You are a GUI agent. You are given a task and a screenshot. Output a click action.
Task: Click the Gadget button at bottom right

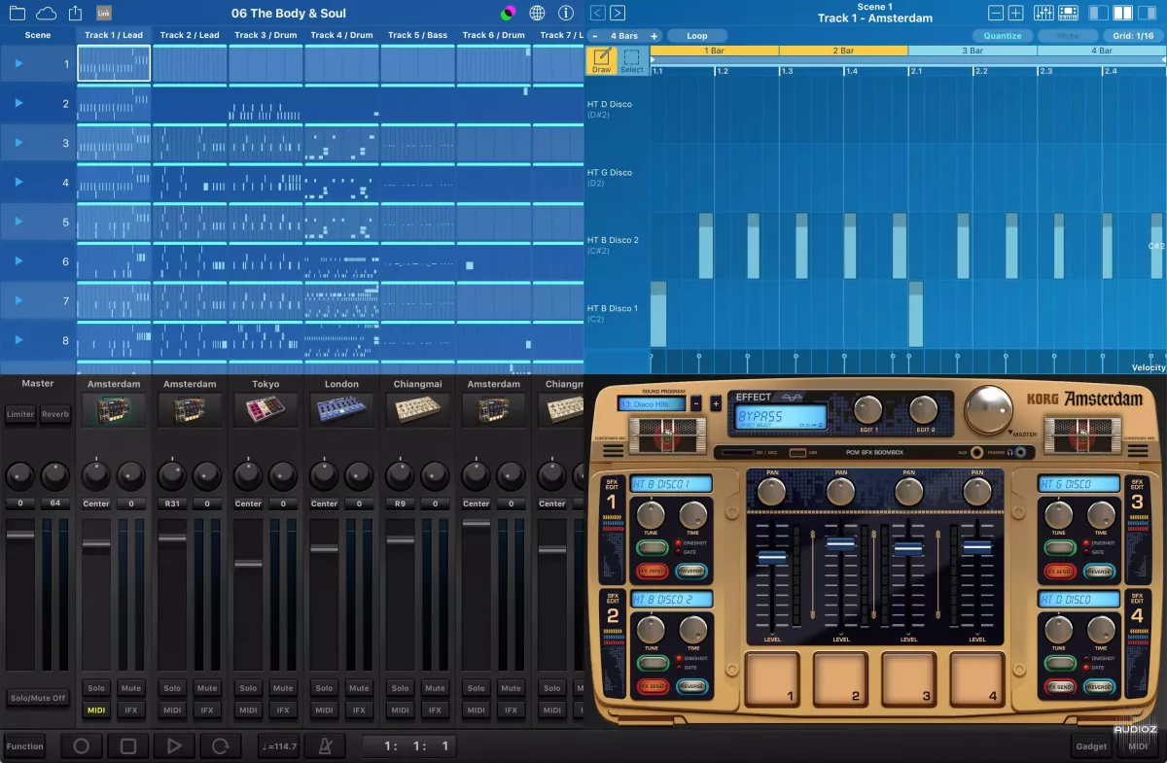[x=1091, y=746]
